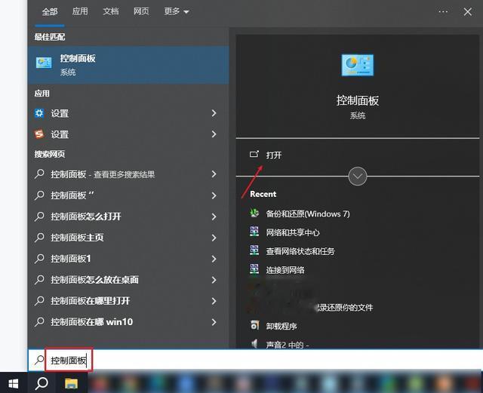Screen dimensions: 483x393
Task: Click the open-window icon beside 打开
Action: pos(254,154)
